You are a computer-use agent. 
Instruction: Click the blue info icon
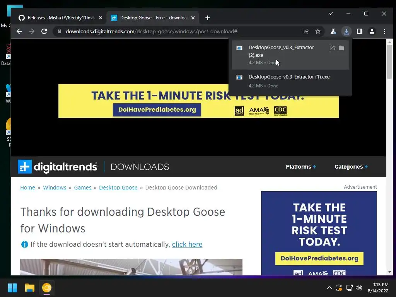(24, 244)
